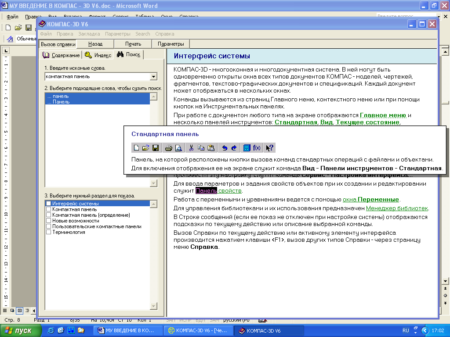The image size is (450, 337).
Task: Click the Library manager icon in popup picture
Action: pos(247,148)
